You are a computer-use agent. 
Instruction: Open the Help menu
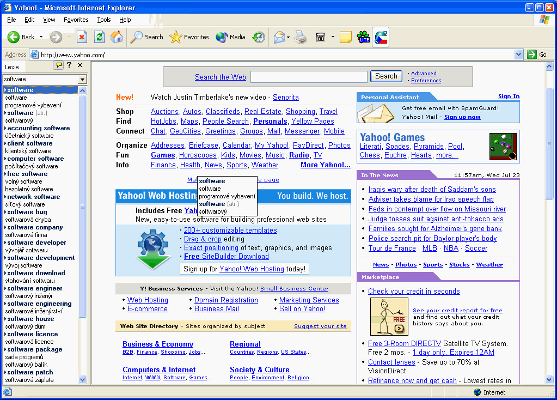(125, 20)
